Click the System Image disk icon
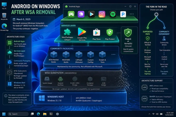 click(47, 79)
